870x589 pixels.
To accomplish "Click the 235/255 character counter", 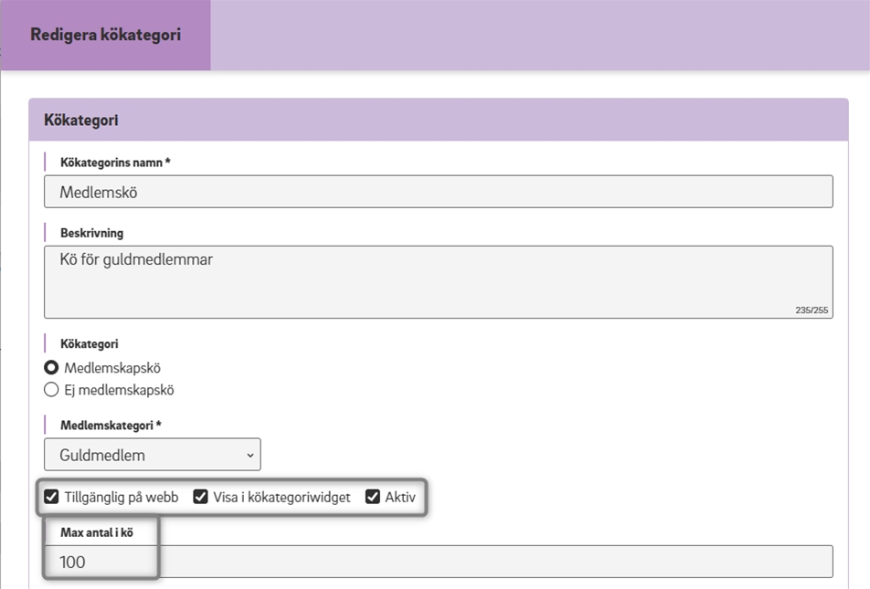I will (x=812, y=310).
